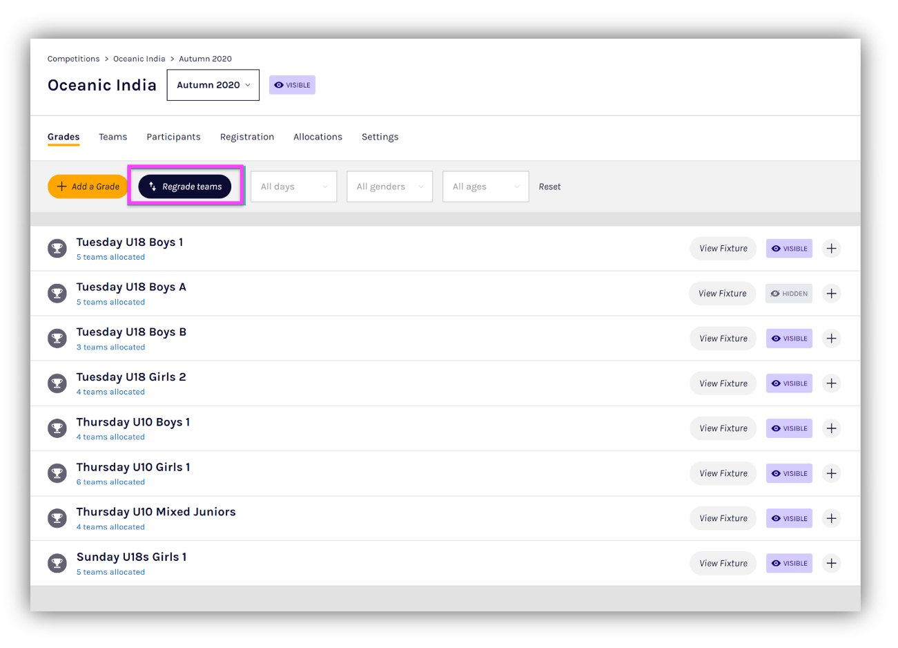Click trophy icon beside Tuesday U18 Boys B
The height and width of the screenshot is (648, 898).
(x=57, y=339)
